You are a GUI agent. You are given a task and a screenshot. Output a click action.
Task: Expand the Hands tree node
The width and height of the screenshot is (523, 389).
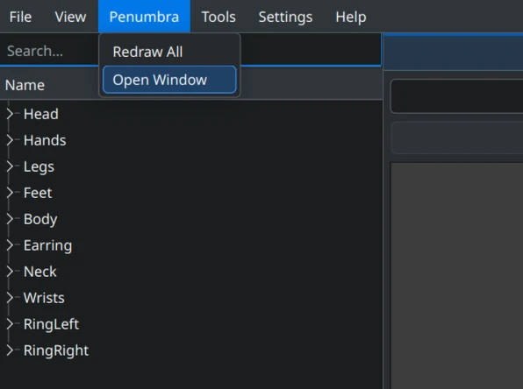tap(10, 140)
